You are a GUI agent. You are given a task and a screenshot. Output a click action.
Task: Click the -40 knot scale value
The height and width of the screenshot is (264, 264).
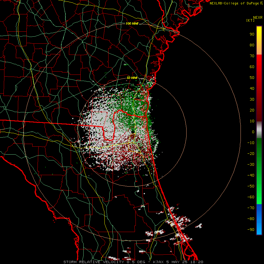pyautogui.click(x=251, y=175)
